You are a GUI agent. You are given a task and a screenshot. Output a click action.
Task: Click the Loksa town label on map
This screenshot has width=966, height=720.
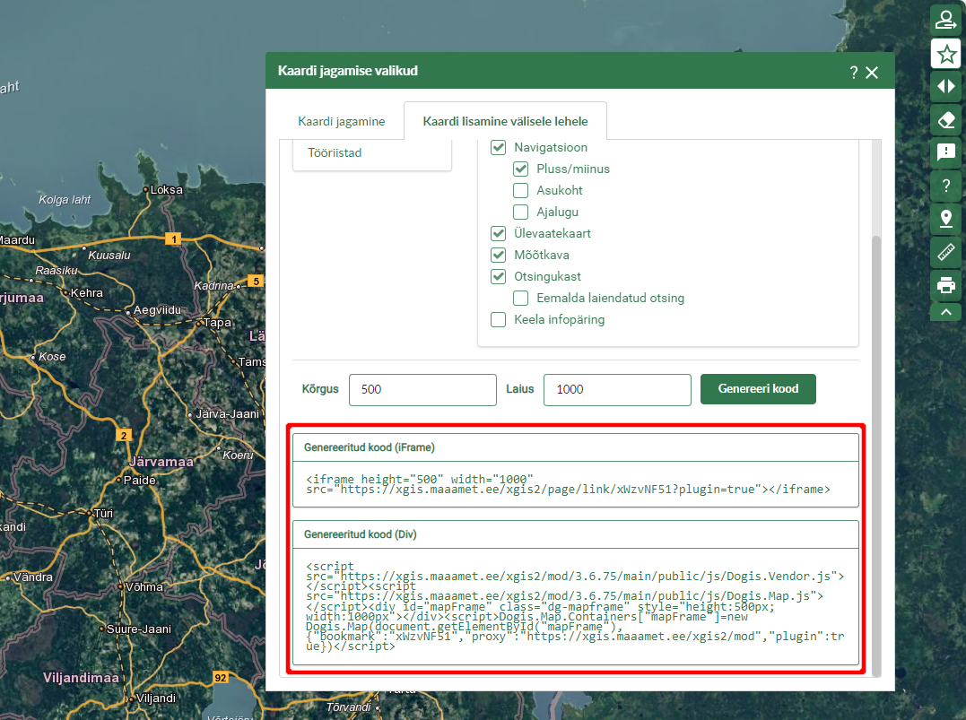click(x=166, y=190)
